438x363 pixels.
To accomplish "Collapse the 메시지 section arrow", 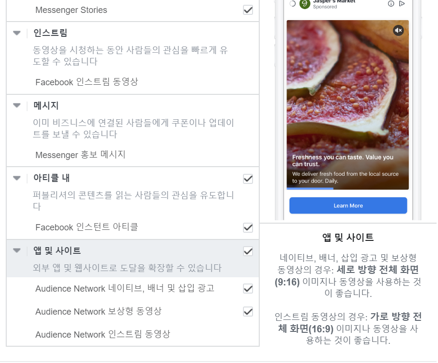I will coord(17,105).
